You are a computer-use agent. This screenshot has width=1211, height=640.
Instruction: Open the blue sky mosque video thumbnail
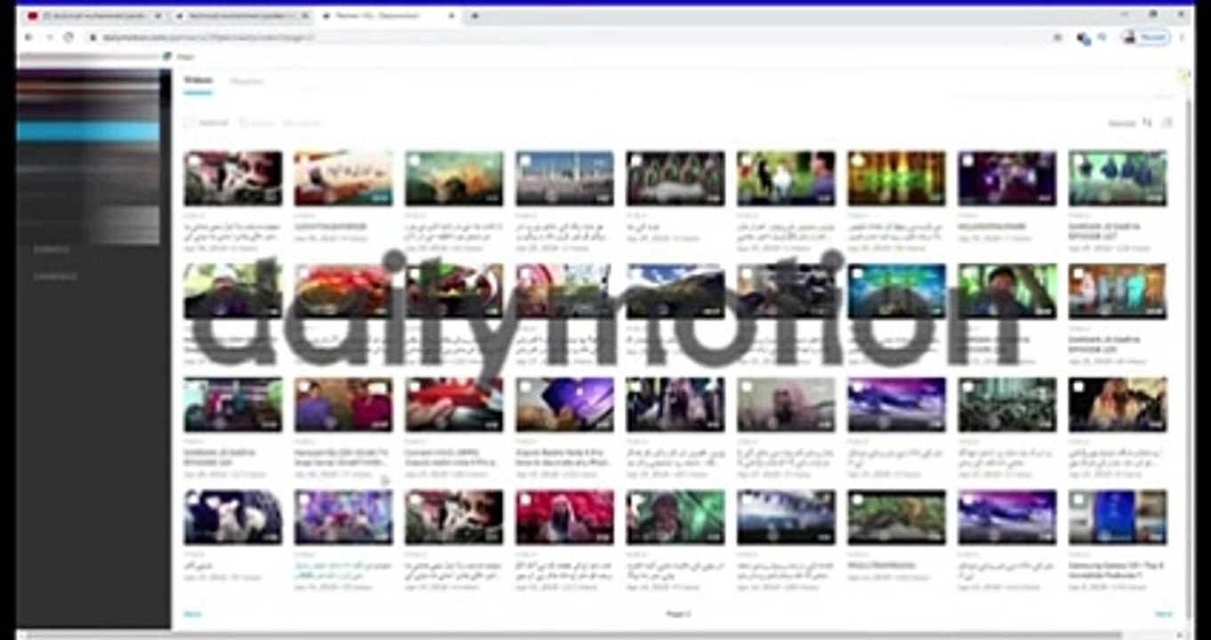point(565,179)
